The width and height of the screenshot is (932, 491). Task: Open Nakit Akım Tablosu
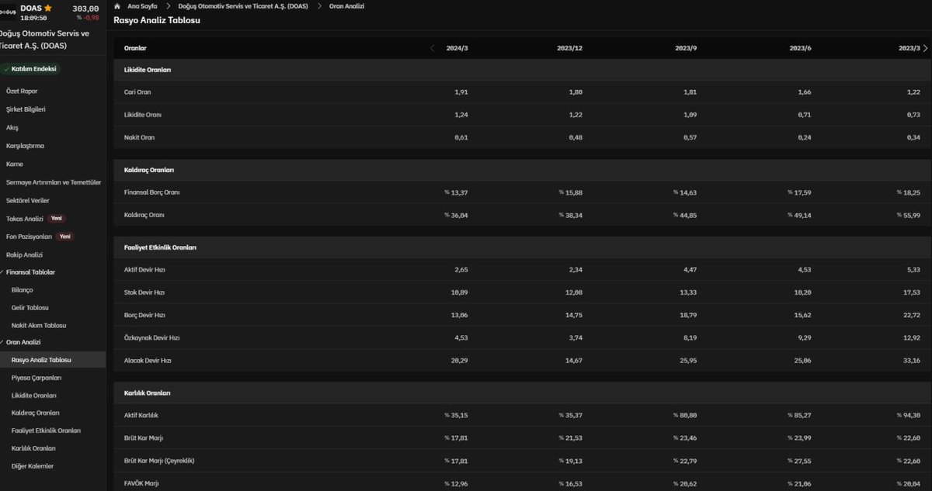(39, 326)
